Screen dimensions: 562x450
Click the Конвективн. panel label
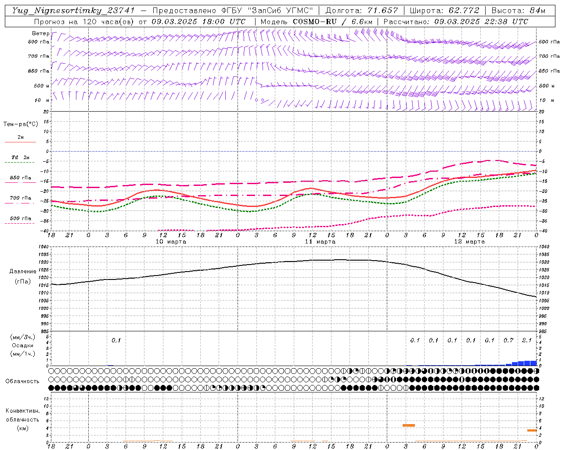[22, 411]
